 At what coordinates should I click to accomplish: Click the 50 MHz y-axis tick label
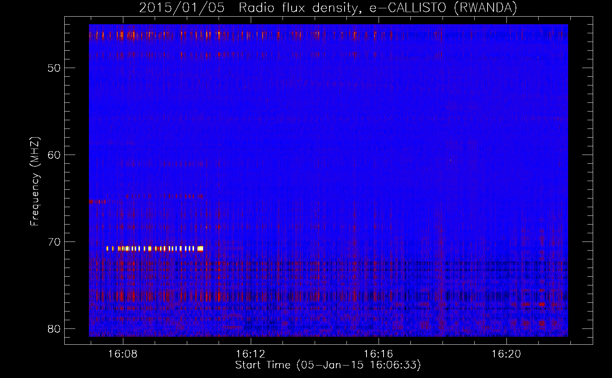(54, 68)
